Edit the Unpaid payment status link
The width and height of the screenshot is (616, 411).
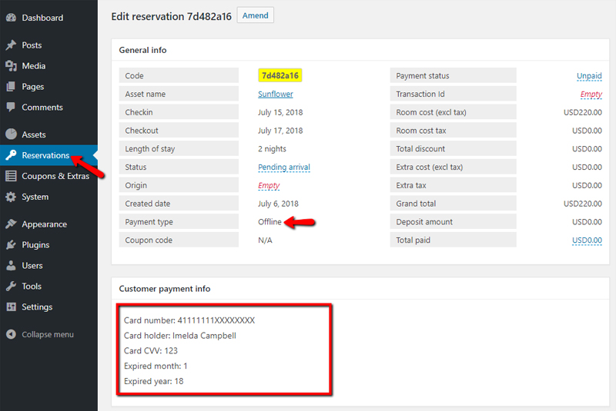pyautogui.click(x=589, y=75)
